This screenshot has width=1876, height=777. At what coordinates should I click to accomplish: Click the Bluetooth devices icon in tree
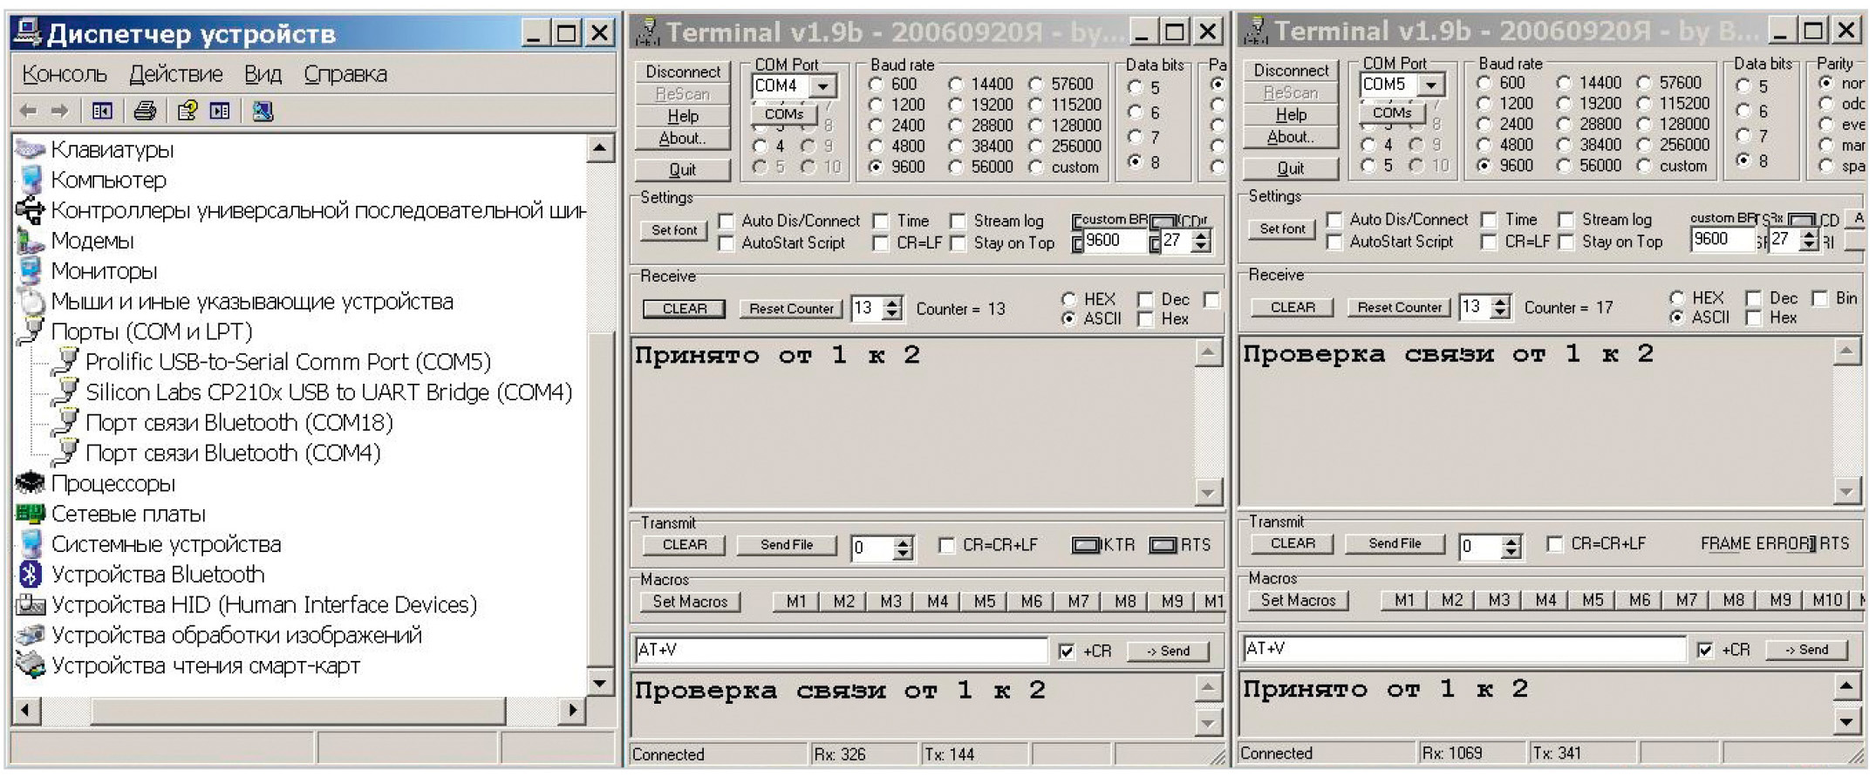click(31, 574)
